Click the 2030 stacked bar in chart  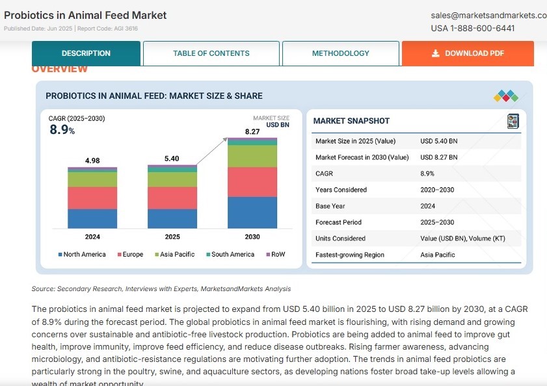coord(252,183)
